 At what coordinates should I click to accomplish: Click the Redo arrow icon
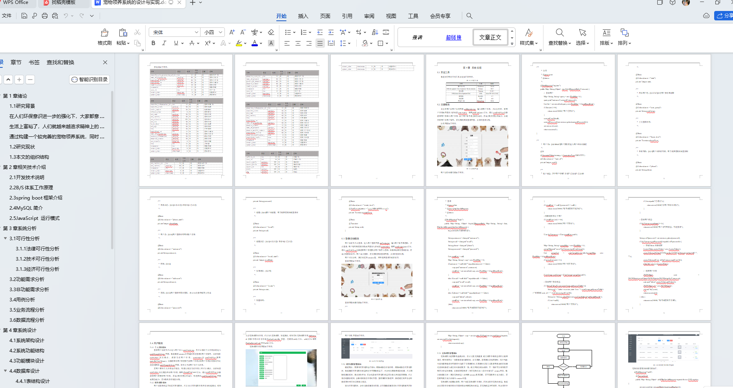tap(82, 16)
